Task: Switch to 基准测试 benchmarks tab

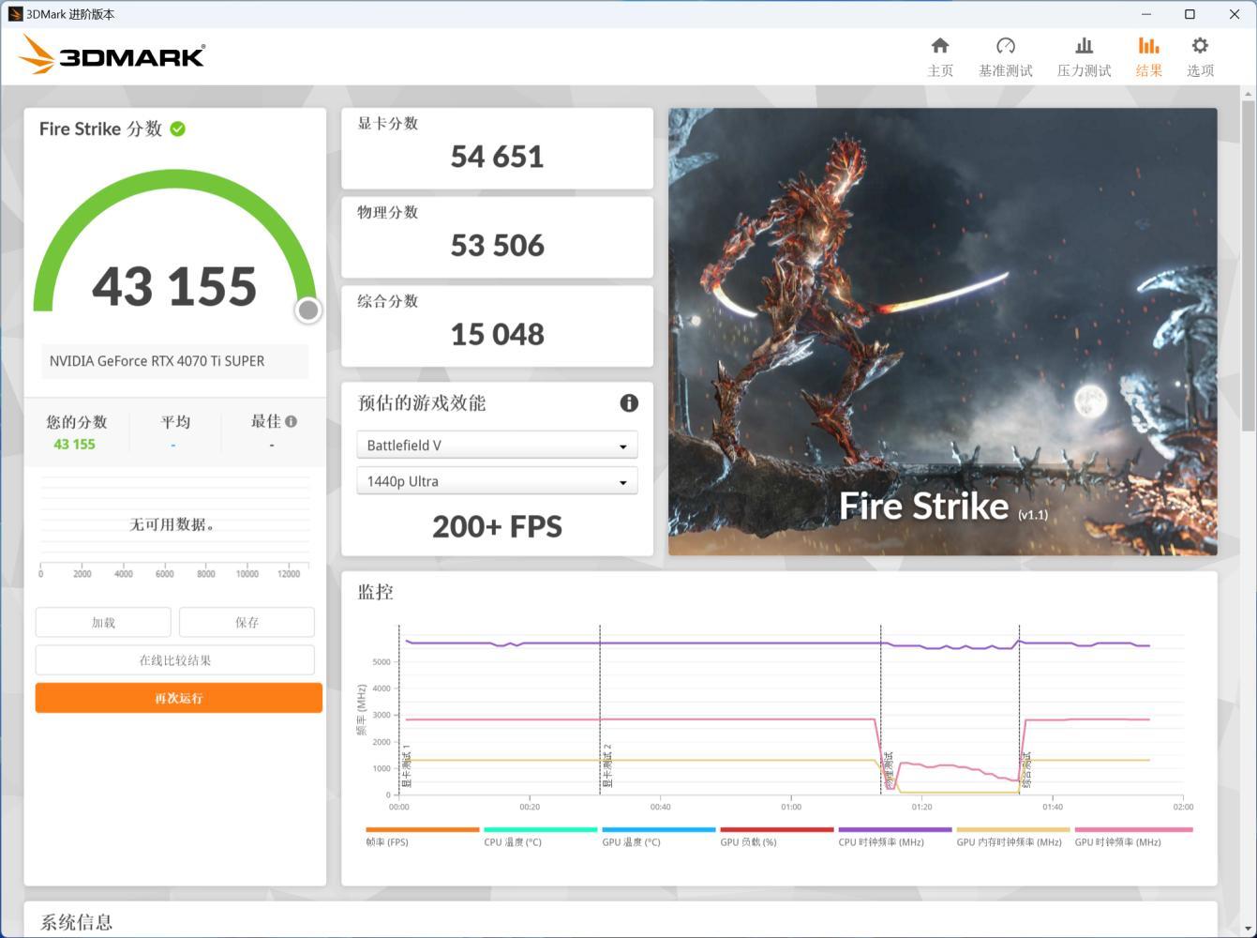Action: (1005, 57)
